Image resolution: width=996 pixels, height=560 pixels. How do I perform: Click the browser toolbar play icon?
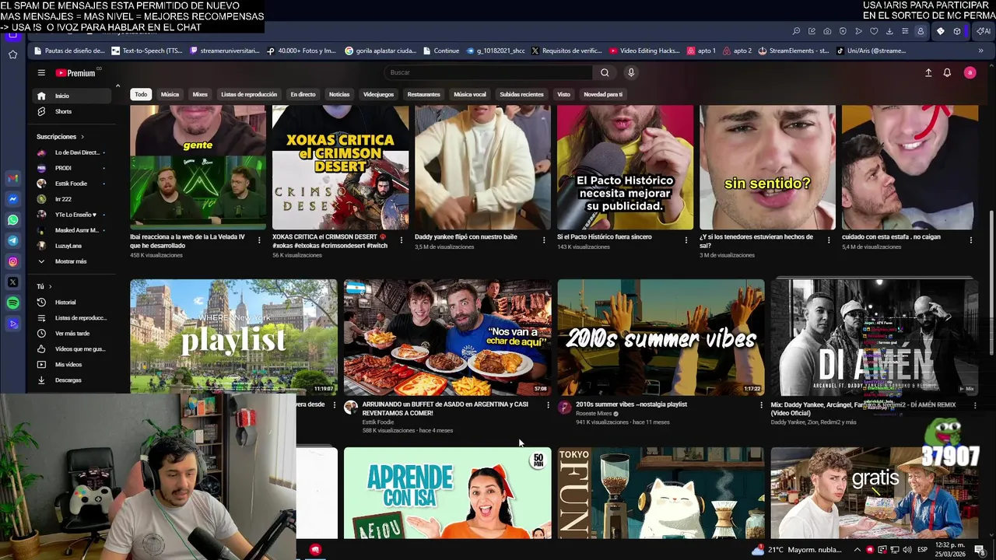tap(858, 31)
